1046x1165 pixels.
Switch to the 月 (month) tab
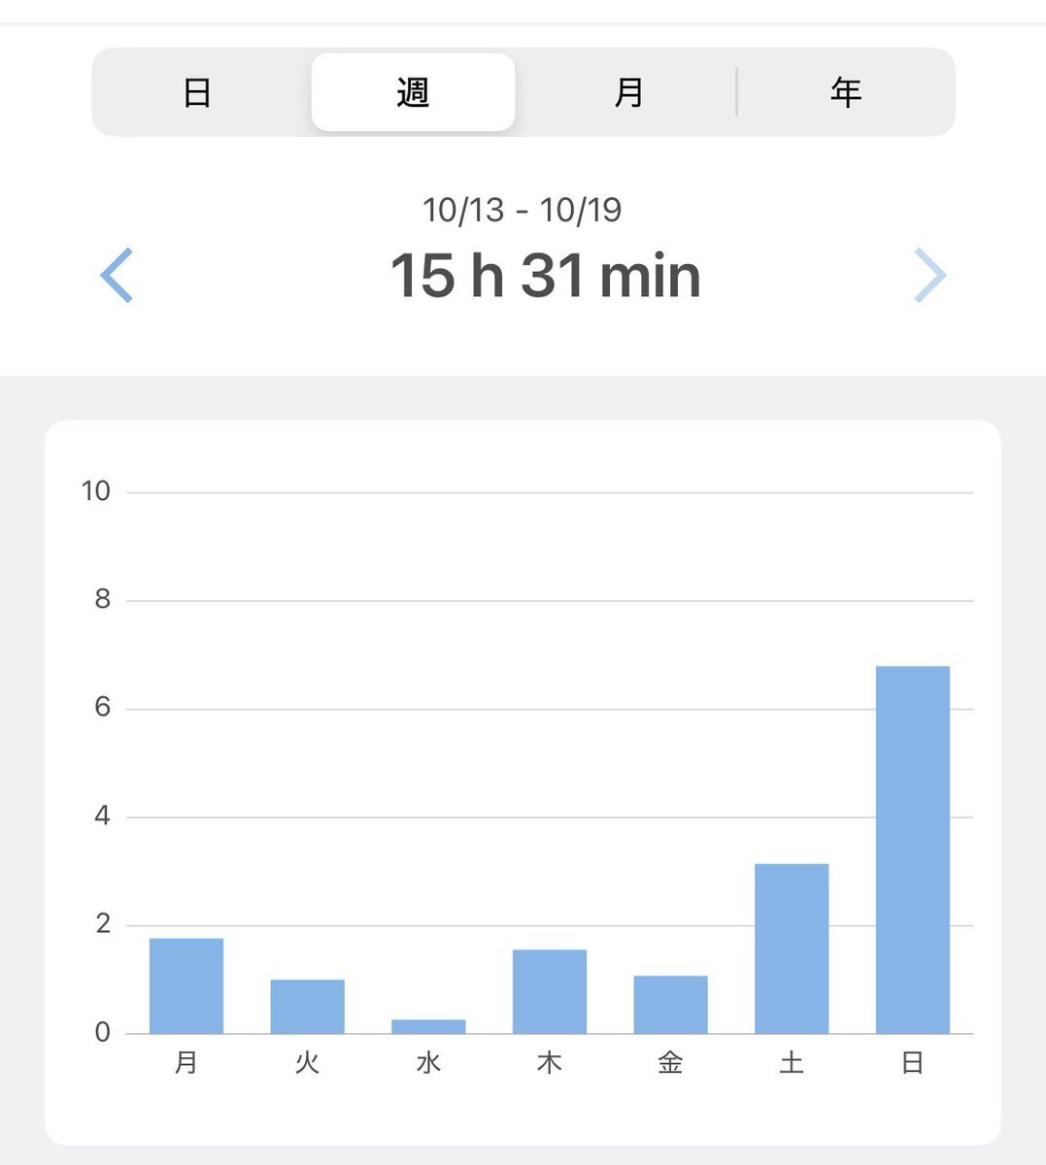628,93
